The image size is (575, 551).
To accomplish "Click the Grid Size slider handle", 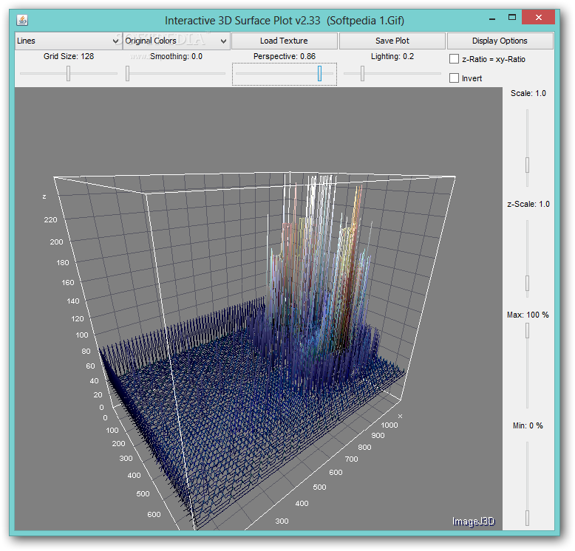I will tap(68, 73).
